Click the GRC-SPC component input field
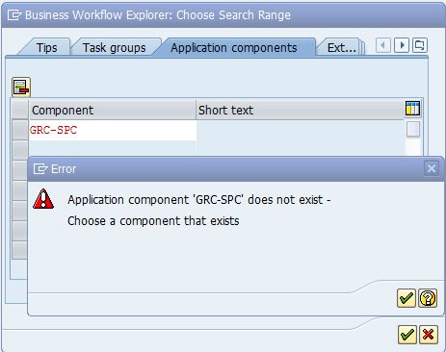Image resolution: width=446 pixels, height=352 pixels. (113, 130)
